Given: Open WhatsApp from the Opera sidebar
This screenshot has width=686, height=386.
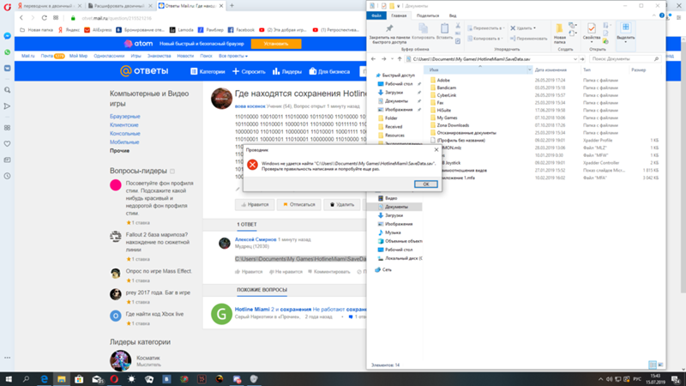Looking at the screenshot, I should tap(8, 52).
